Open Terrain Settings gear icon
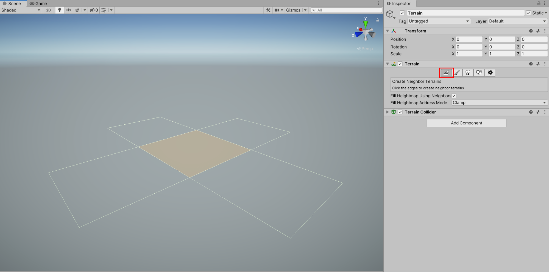 click(490, 73)
